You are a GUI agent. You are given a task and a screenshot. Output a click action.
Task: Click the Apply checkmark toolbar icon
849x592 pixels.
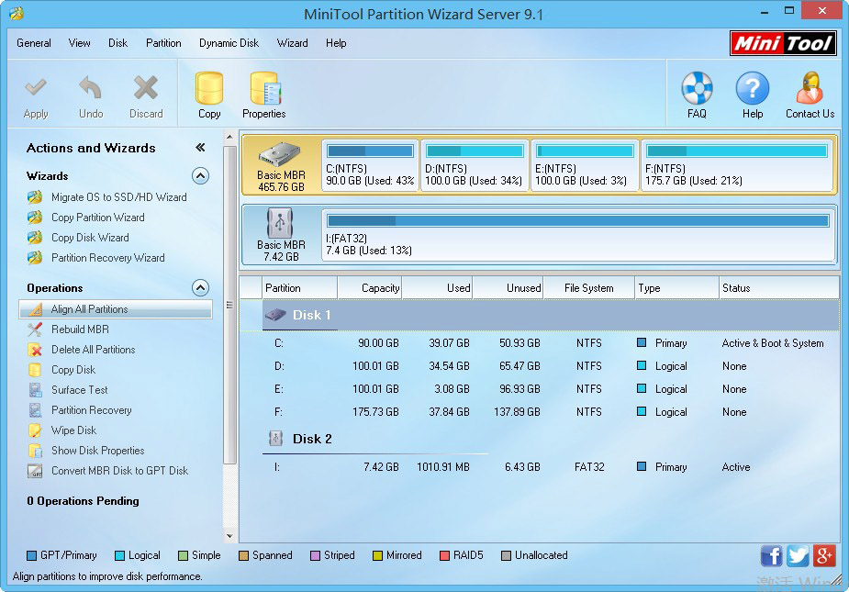[x=36, y=87]
